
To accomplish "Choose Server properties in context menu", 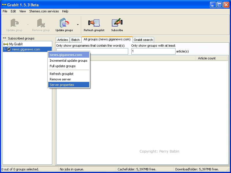I will [69, 85].
